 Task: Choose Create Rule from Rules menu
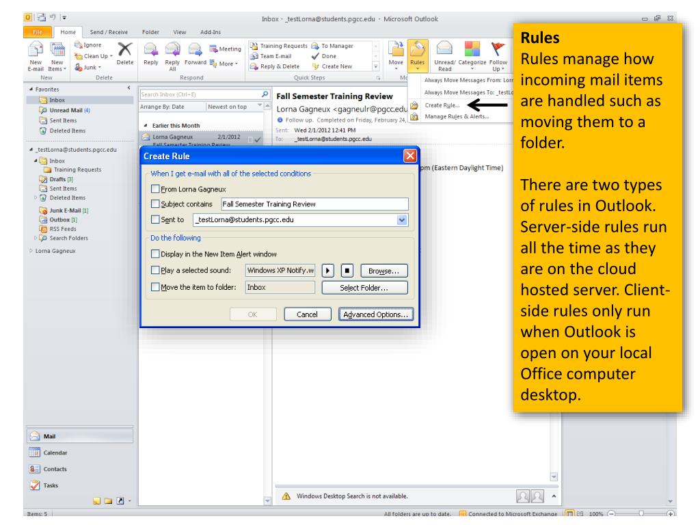[442, 105]
